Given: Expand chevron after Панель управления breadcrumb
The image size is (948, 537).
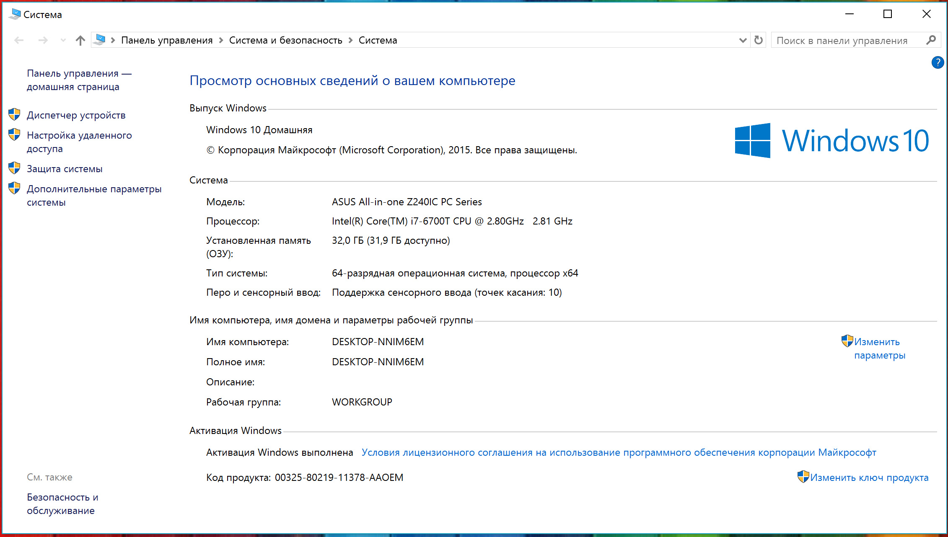Looking at the screenshot, I should point(221,40).
